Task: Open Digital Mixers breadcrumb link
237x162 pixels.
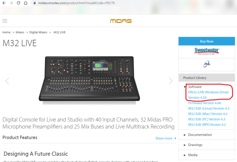Action: click(x=38, y=32)
